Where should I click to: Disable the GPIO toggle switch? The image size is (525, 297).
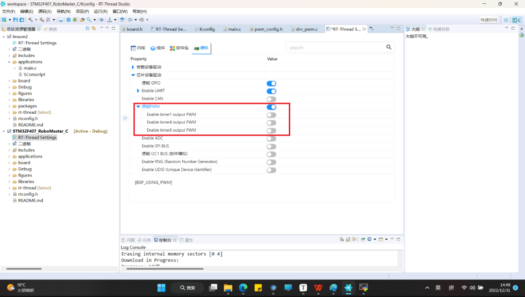(271, 83)
